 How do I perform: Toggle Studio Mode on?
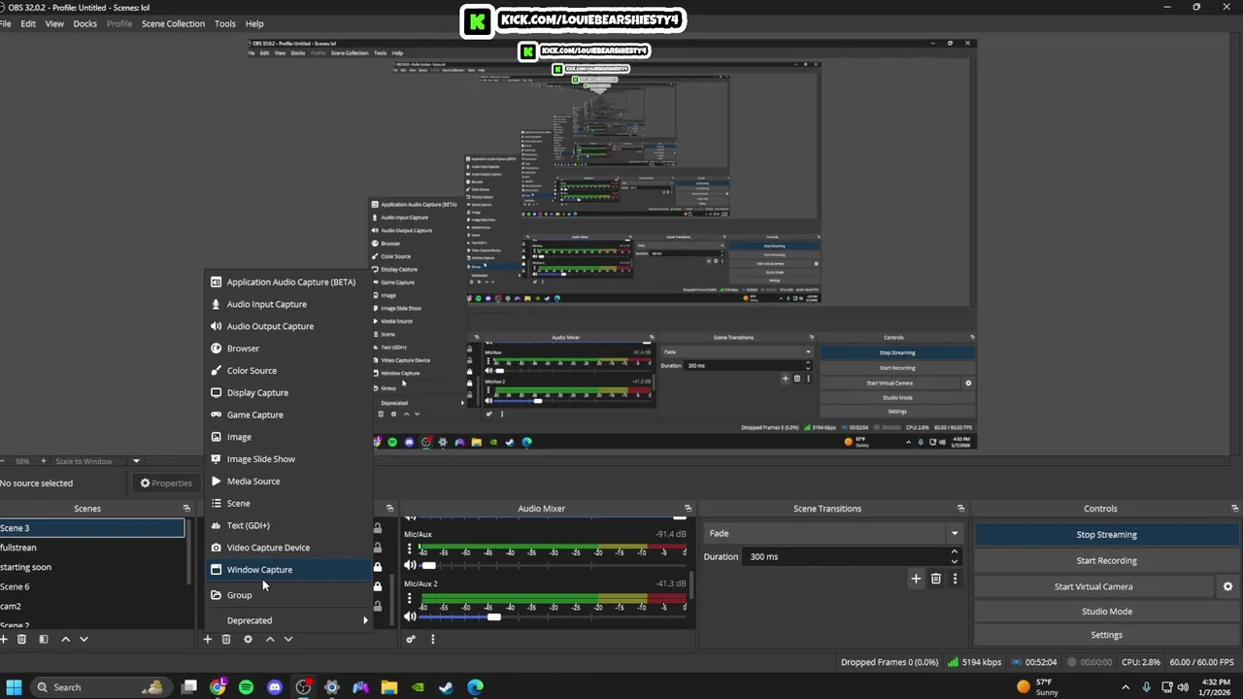click(x=1106, y=612)
